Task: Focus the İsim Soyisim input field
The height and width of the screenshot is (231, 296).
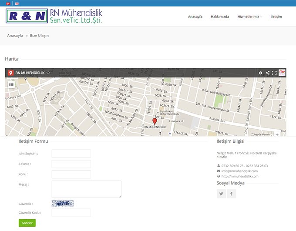Action: point(71,154)
